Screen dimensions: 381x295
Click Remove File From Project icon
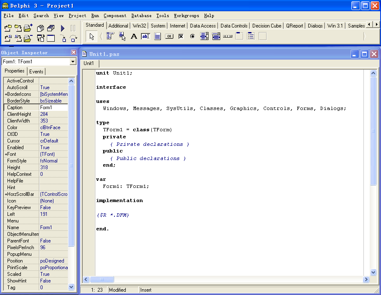click(x=28, y=38)
